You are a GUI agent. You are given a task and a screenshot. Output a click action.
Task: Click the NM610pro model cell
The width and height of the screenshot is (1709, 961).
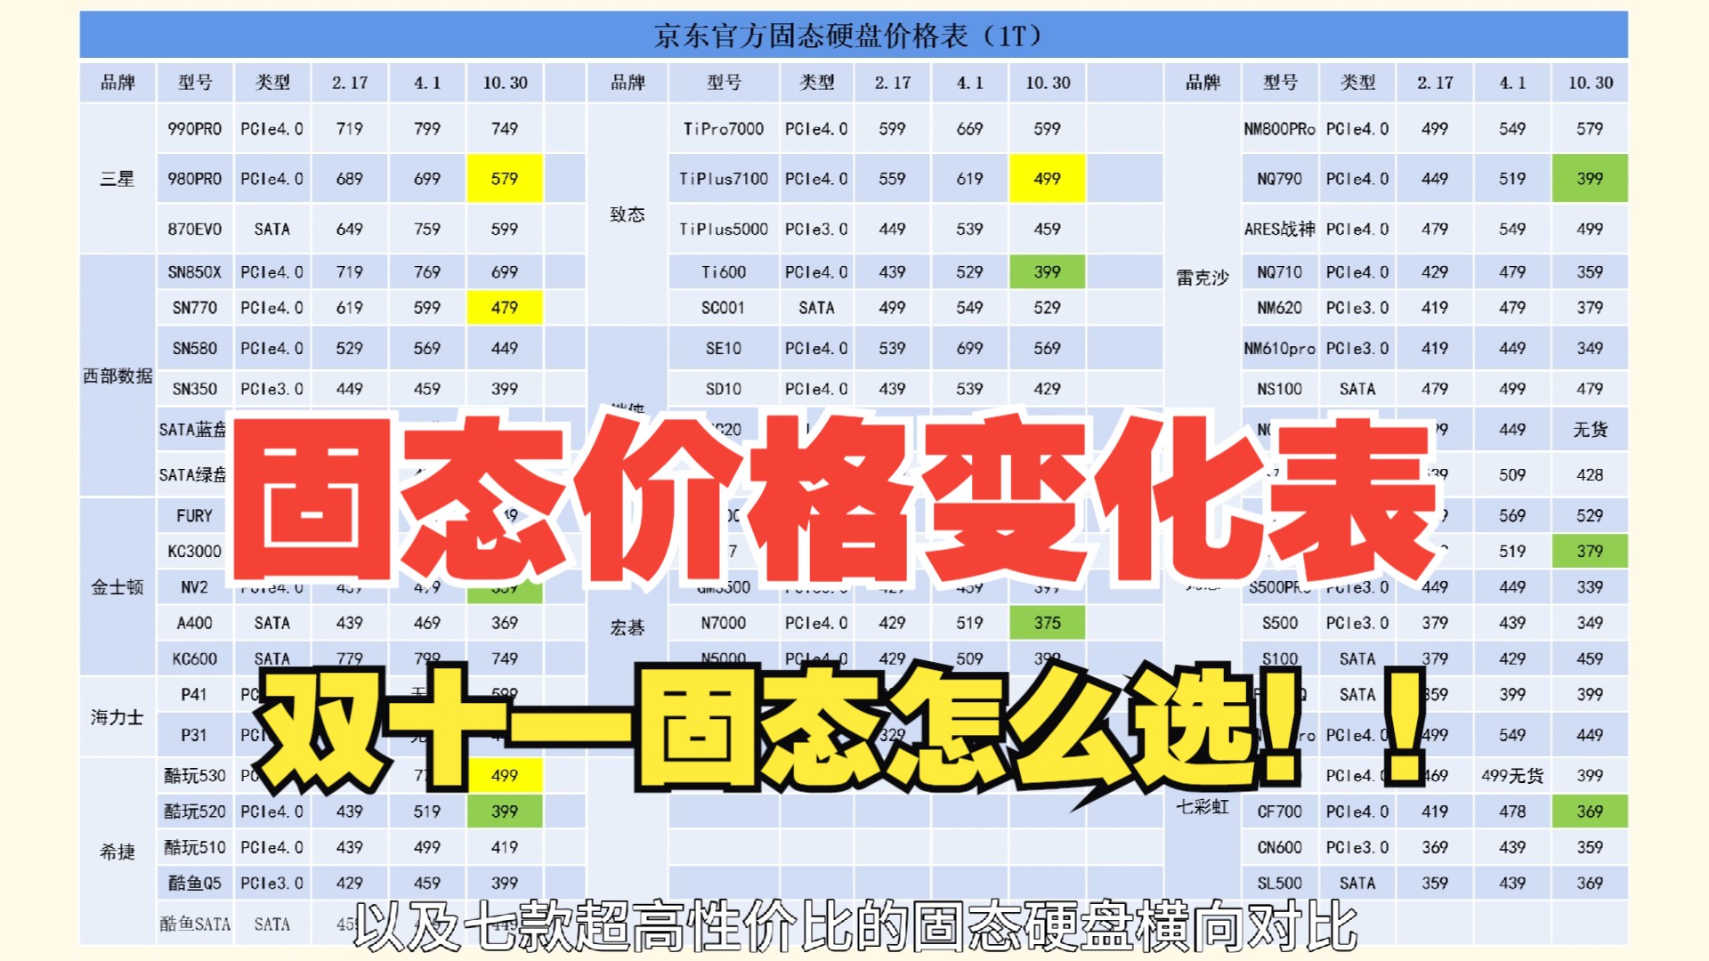(x=1280, y=349)
